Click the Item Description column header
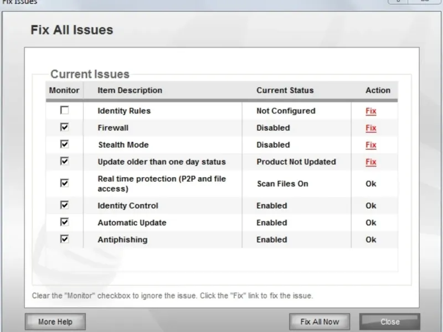The width and height of the screenshot is (443, 332). (130, 90)
